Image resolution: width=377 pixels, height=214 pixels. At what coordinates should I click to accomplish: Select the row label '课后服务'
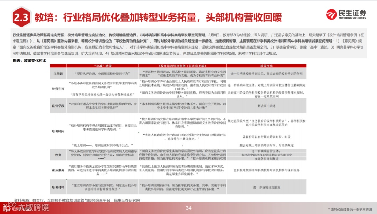tap(58, 170)
